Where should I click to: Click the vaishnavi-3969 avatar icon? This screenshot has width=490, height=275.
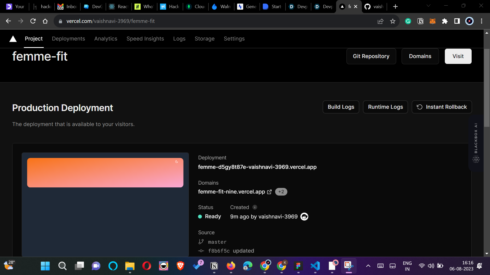(x=304, y=217)
